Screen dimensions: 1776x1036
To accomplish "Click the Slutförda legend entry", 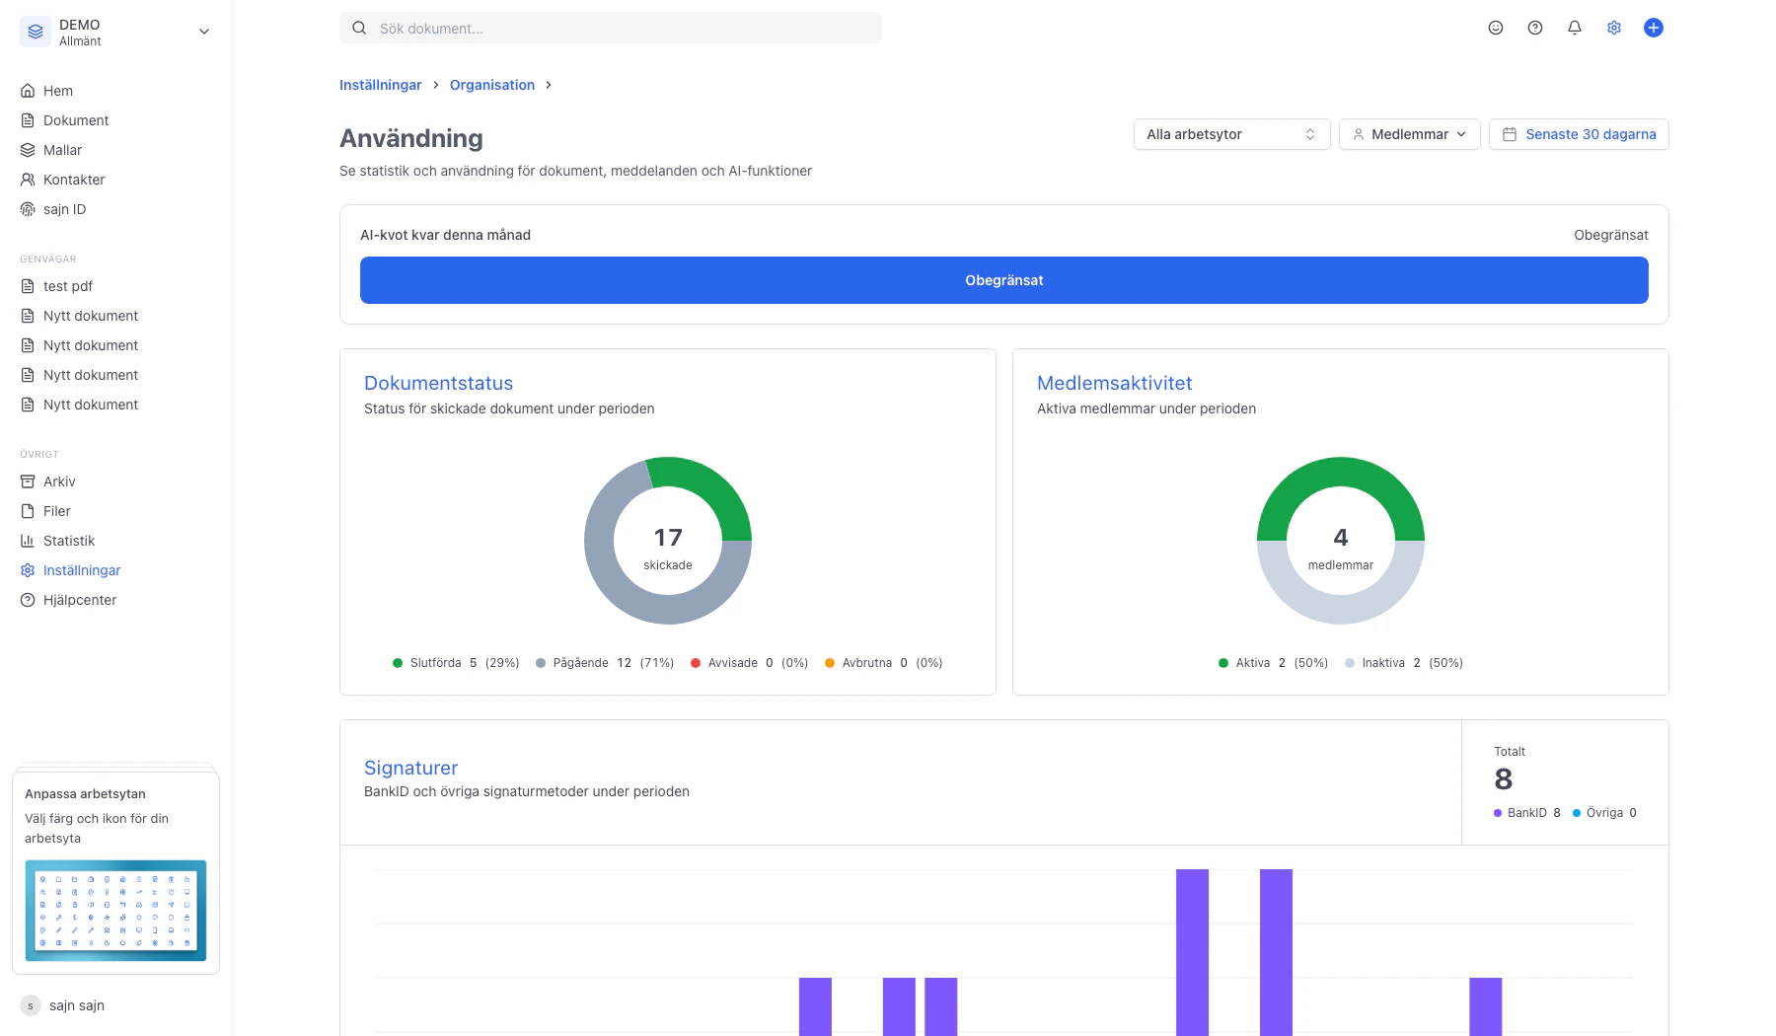I will click(456, 663).
